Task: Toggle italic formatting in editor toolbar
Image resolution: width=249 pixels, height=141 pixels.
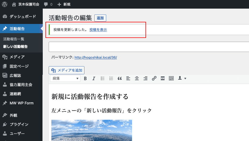Action: (94, 79)
